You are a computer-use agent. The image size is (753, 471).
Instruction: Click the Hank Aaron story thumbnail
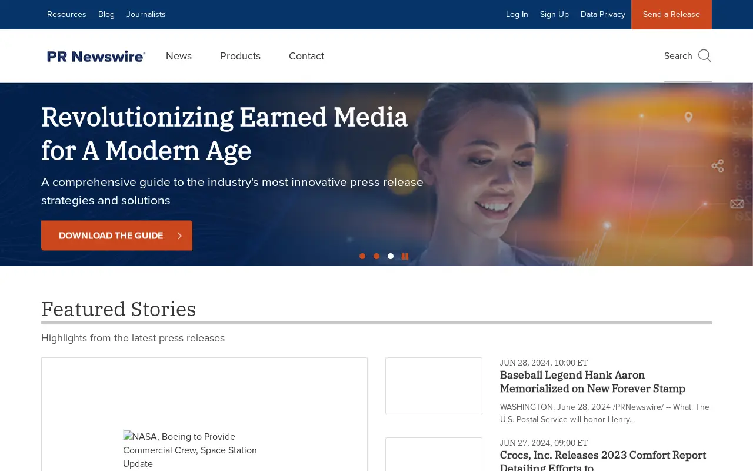434,386
